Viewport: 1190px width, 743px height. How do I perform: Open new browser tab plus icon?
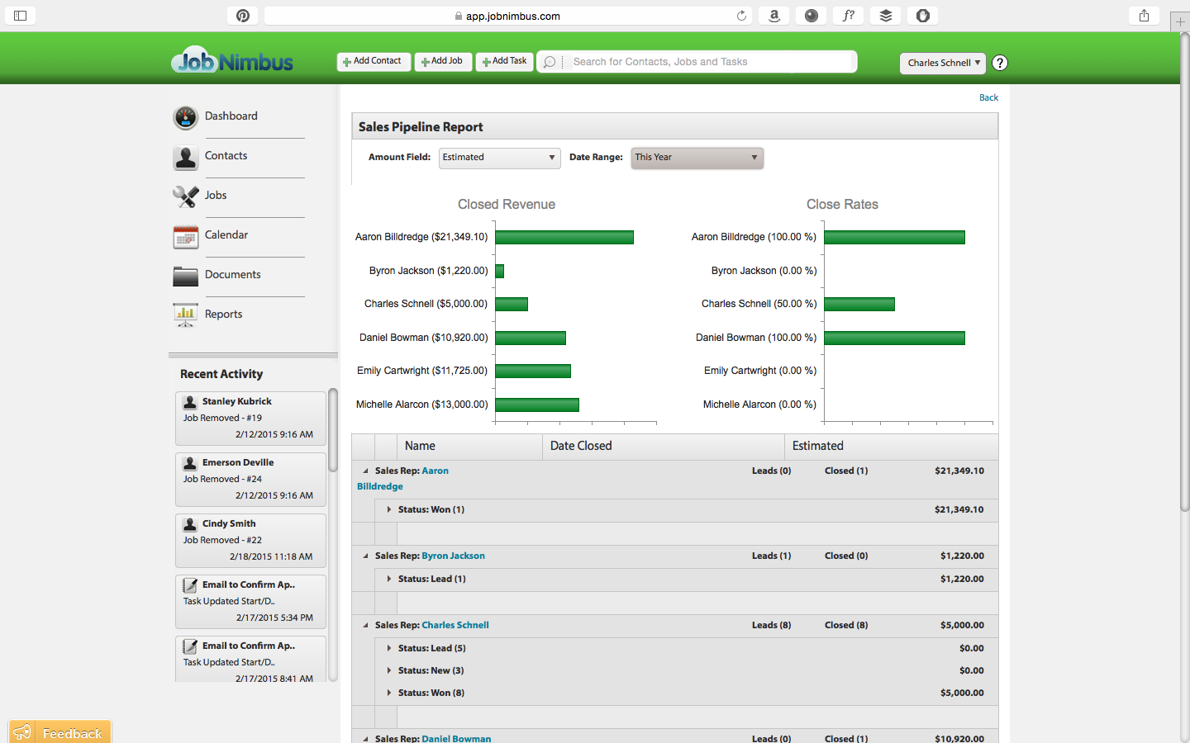[1180, 21]
